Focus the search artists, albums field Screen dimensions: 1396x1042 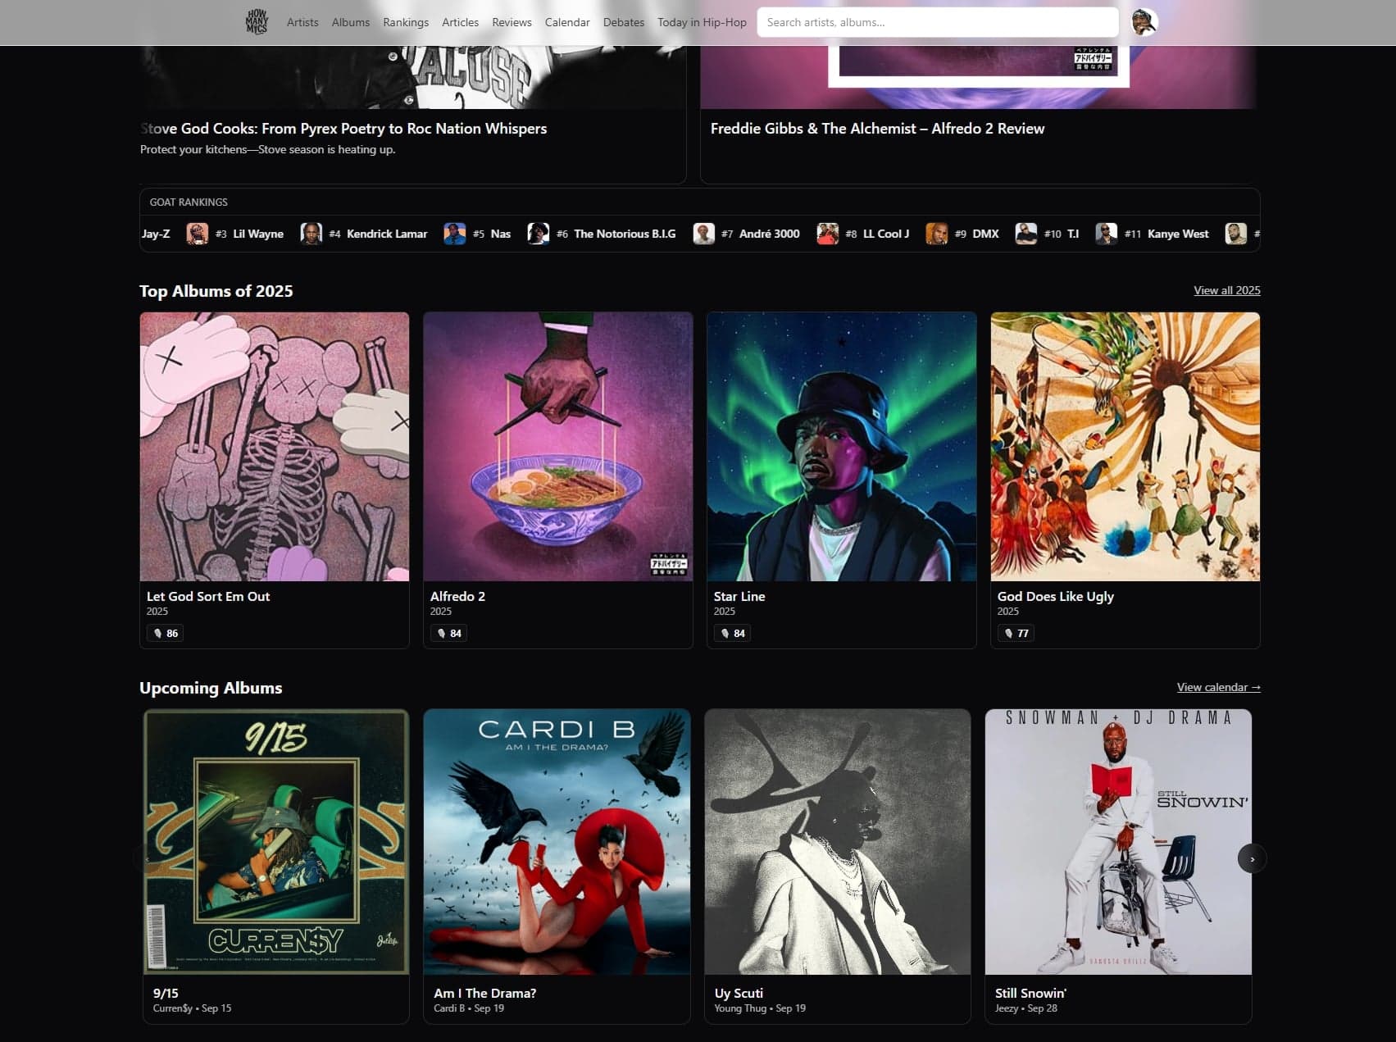pos(937,23)
